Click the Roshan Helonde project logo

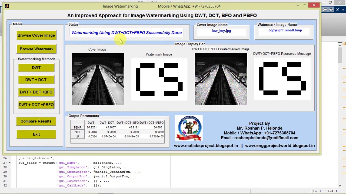click(x=189, y=128)
